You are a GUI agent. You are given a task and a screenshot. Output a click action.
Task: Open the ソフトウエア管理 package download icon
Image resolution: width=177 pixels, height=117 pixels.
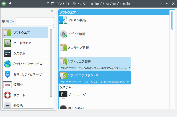point(63,61)
